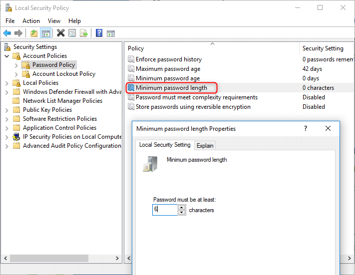Click the blue Help question mark icon
Screen dimensions: 355x275
[99, 33]
